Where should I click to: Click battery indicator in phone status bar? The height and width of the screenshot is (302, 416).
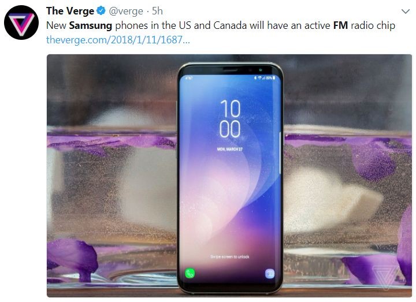click(274, 78)
